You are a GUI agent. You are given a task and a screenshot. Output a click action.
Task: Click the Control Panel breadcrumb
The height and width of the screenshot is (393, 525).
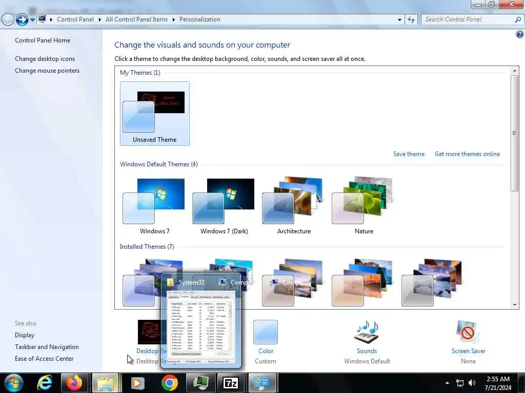tap(75, 19)
